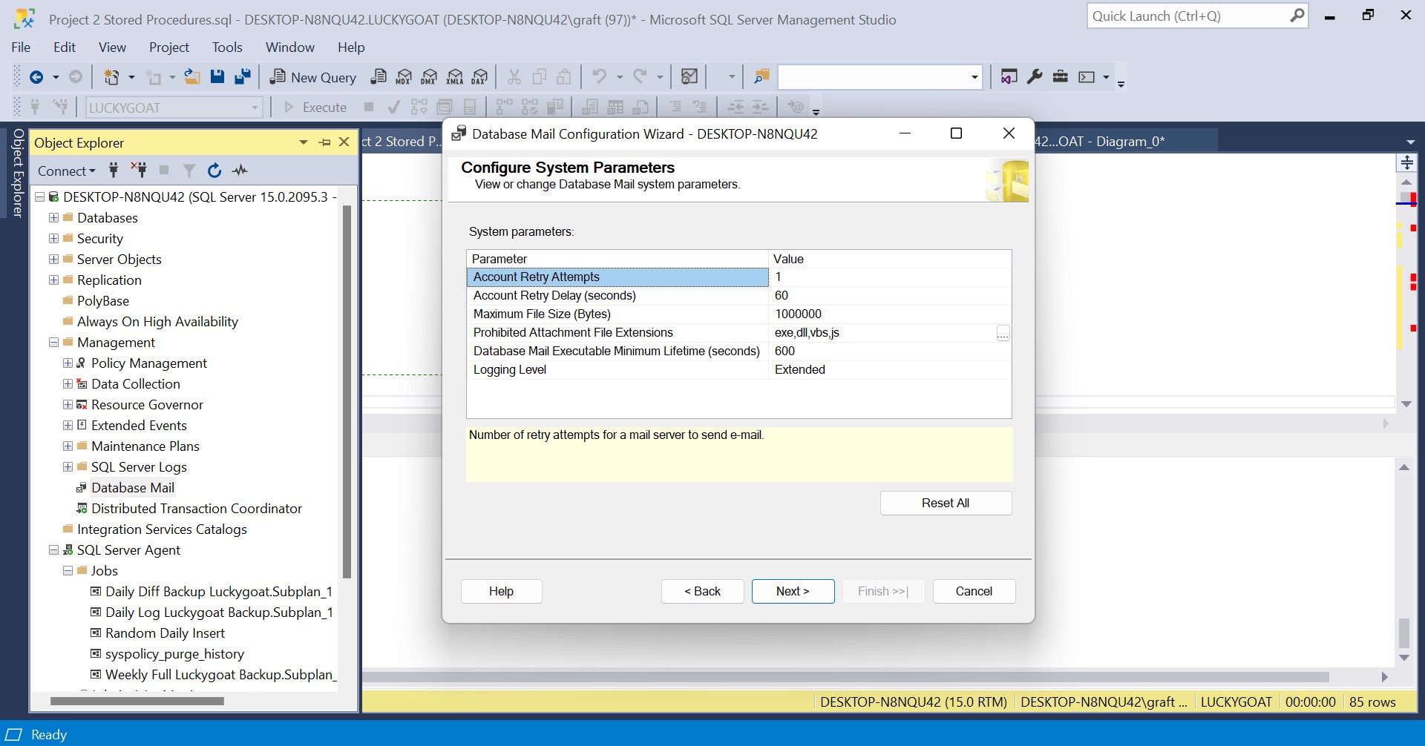This screenshot has height=746, width=1425.
Task: Click the New Query toolbar icon
Action: [x=313, y=77]
